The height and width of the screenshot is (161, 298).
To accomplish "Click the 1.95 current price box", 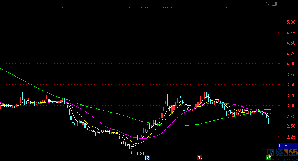I will click(x=288, y=146).
